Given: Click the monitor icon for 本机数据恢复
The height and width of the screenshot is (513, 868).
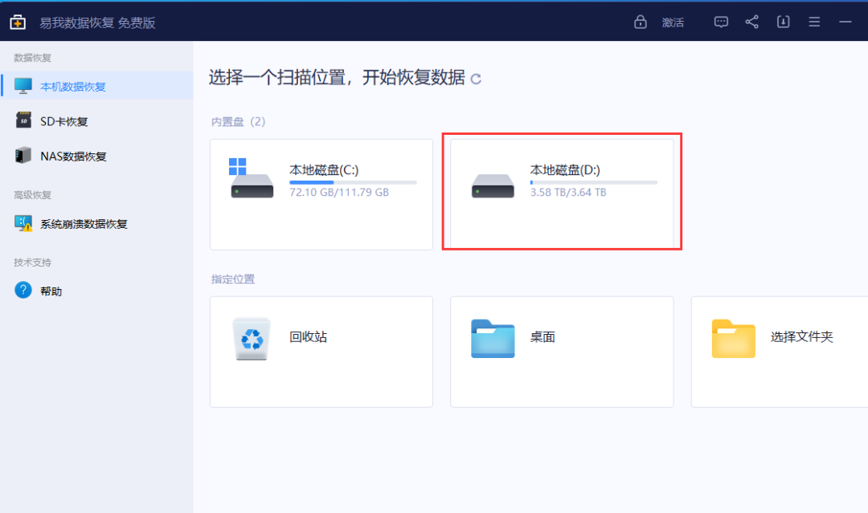Looking at the screenshot, I should [23, 86].
